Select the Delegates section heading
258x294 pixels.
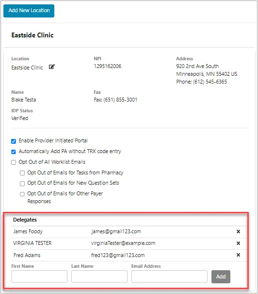click(x=25, y=220)
